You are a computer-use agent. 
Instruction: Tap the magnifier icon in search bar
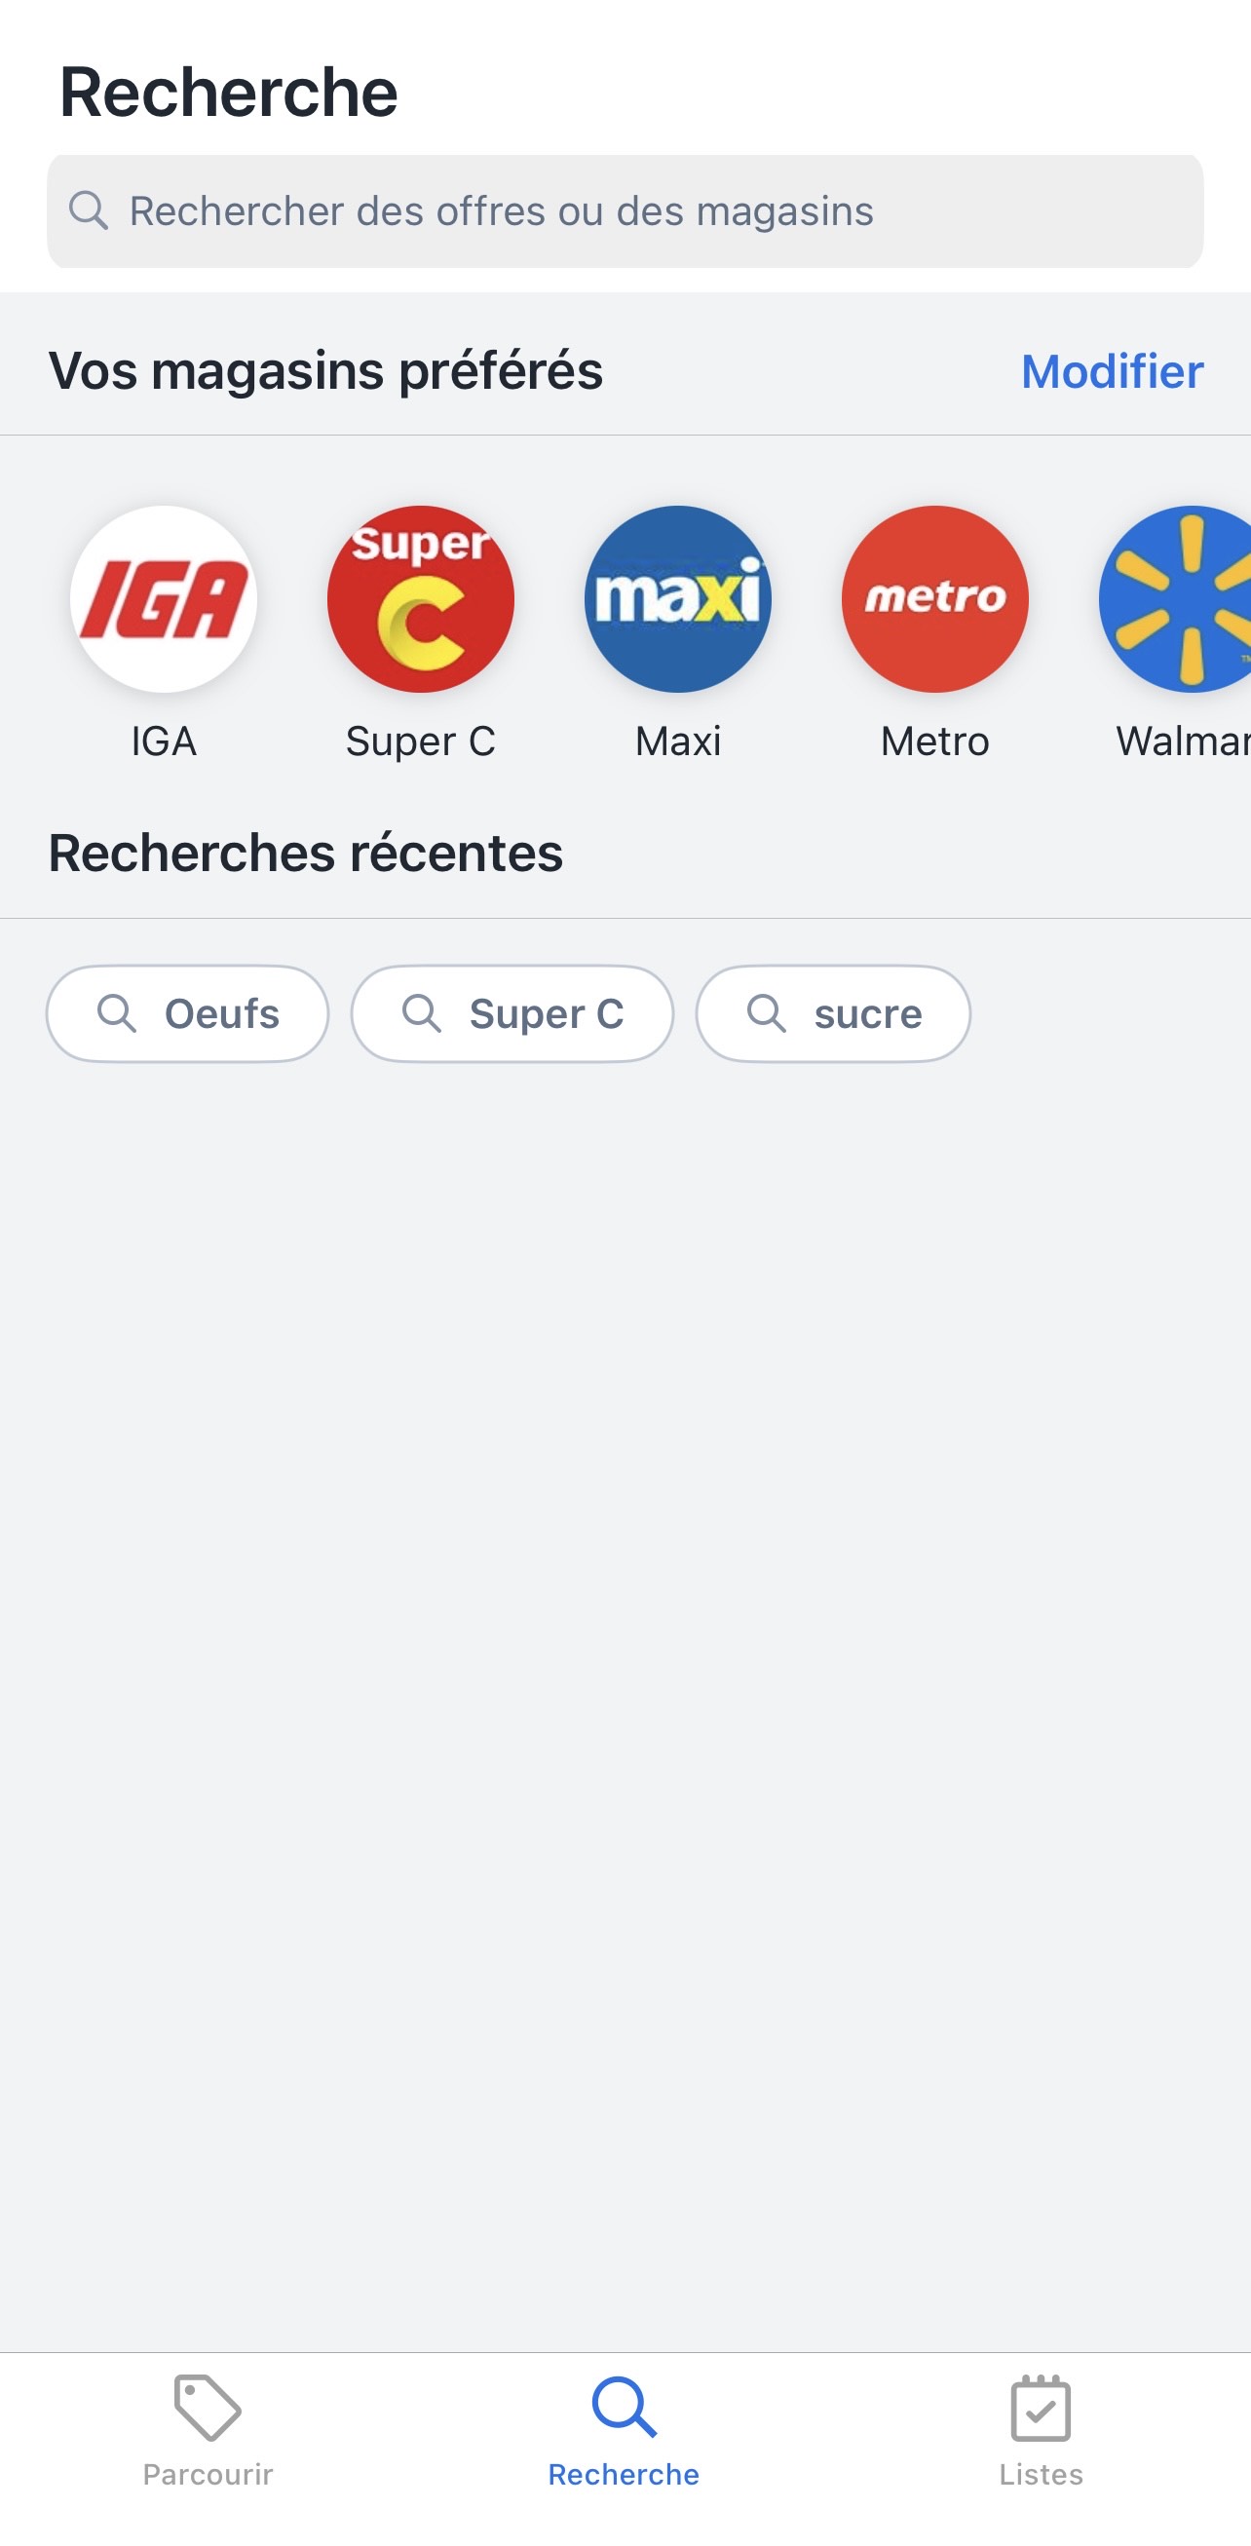click(88, 210)
